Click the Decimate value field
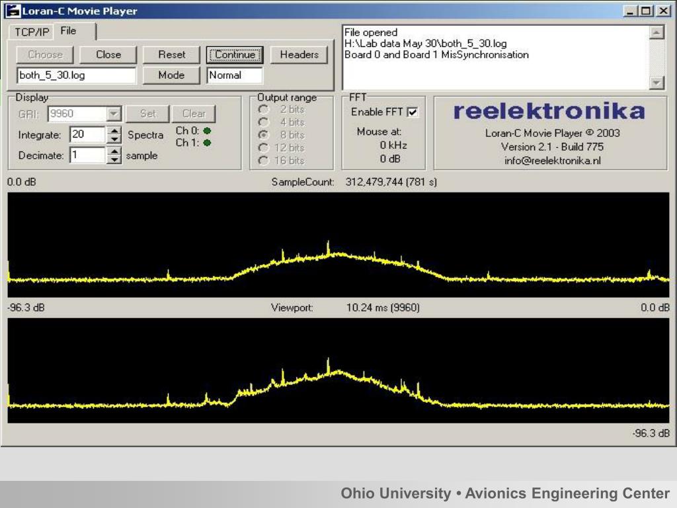Viewport: 677px width, 508px height. (87, 155)
